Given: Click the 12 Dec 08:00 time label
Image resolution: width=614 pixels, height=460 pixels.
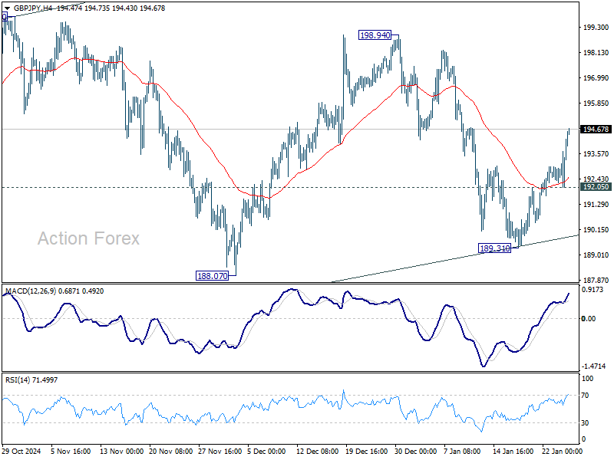Looking at the screenshot, I should 317,452.
